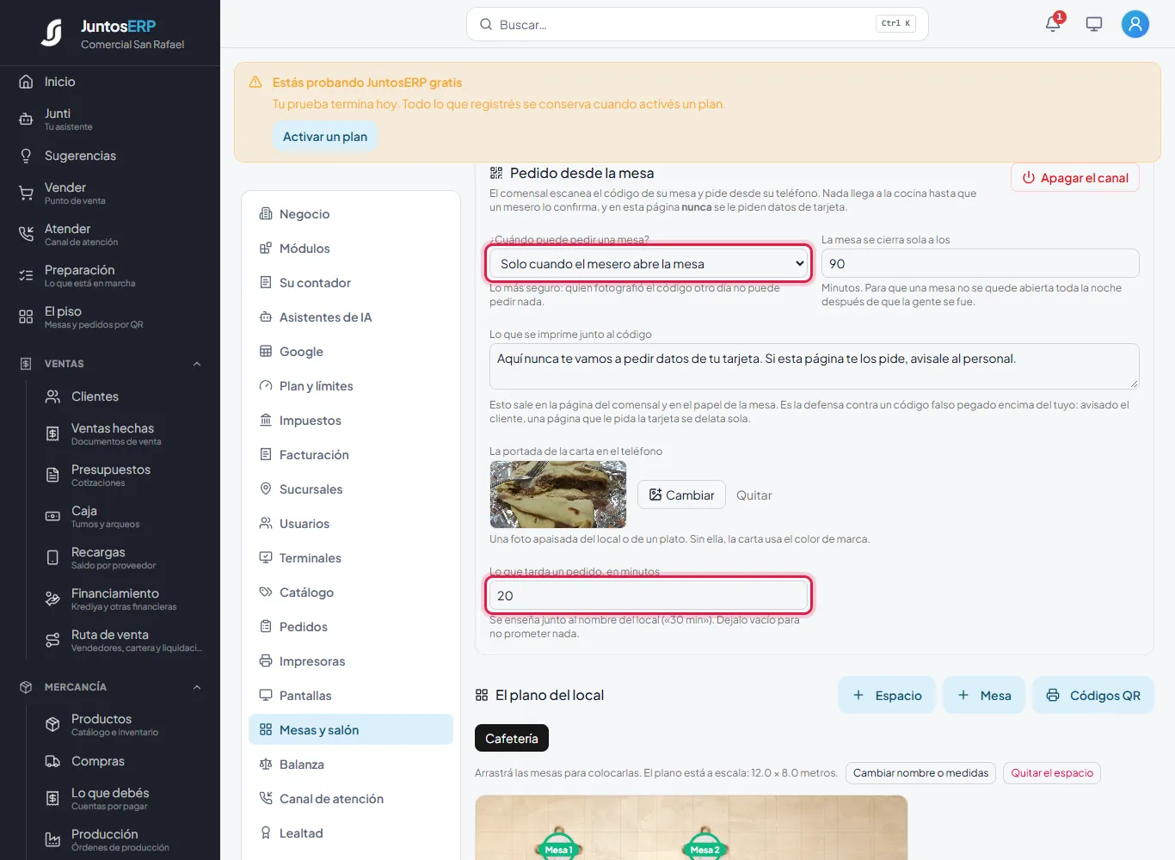
Task: Click the El piso grid icon
Action: (26, 317)
